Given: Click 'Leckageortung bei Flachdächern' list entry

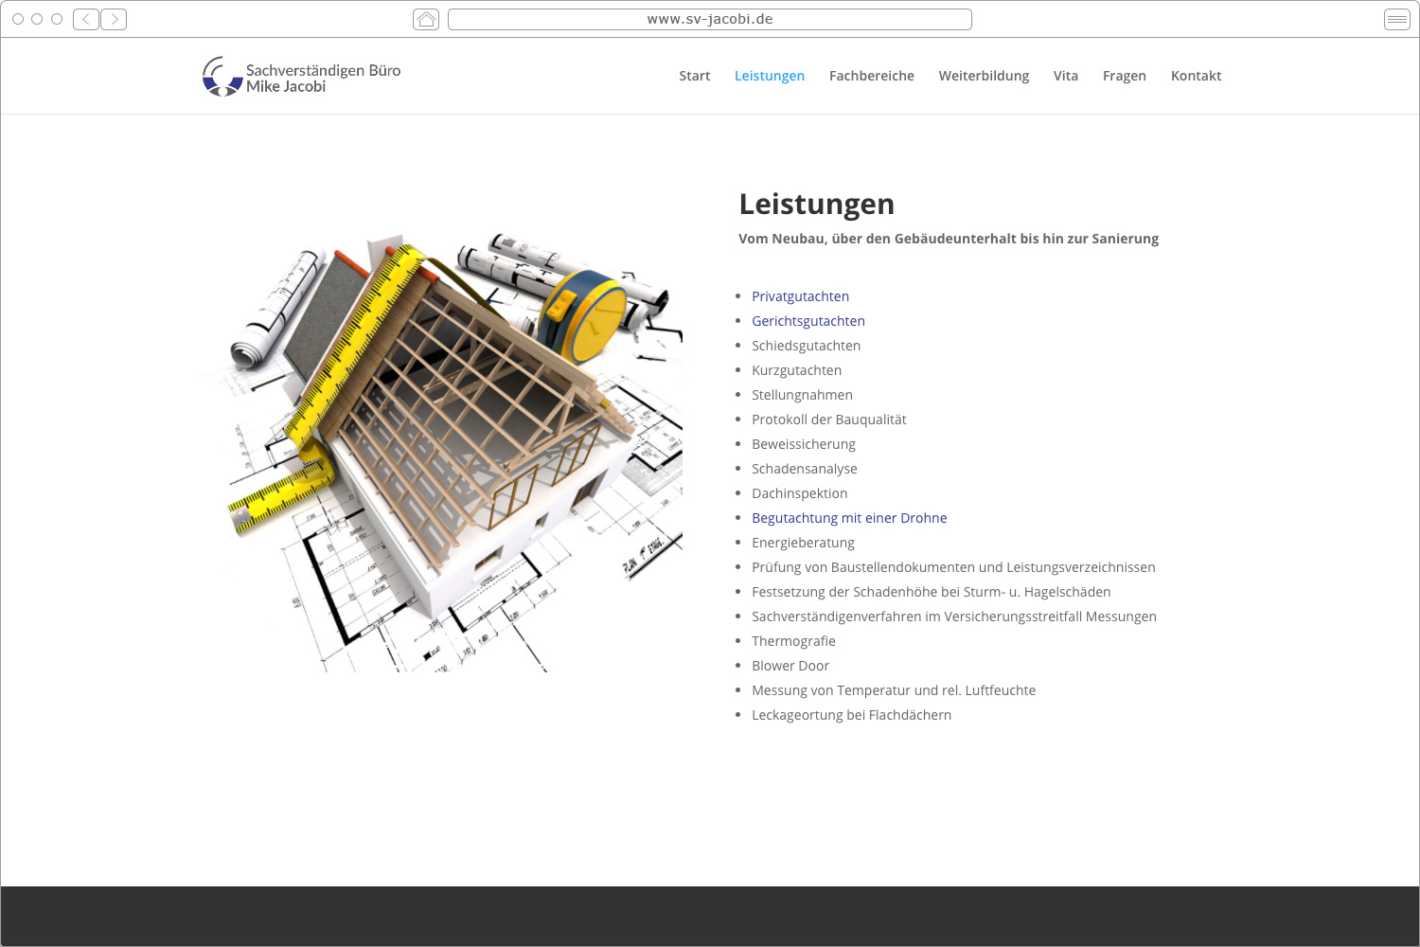Looking at the screenshot, I should 851,715.
